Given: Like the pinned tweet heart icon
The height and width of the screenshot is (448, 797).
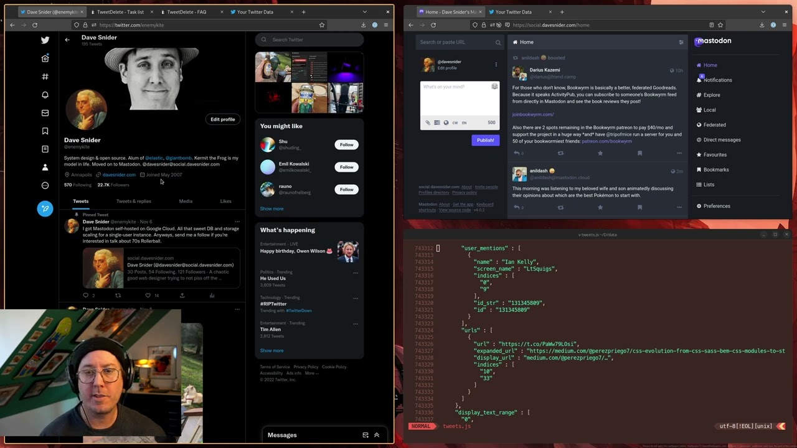Looking at the screenshot, I should (x=148, y=295).
